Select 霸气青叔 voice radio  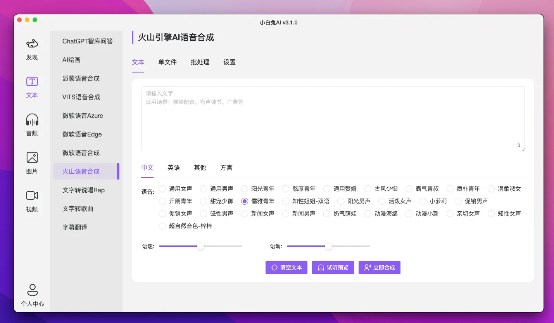(409, 189)
